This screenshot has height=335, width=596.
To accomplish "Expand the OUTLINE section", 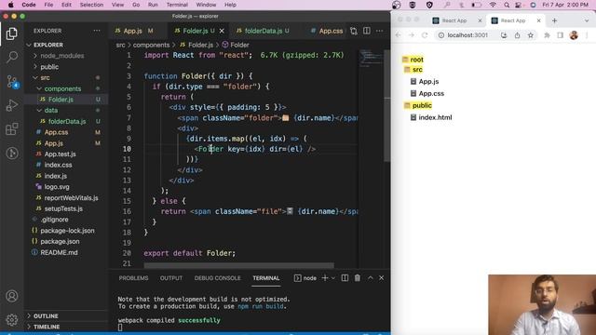I will pyautogui.click(x=66, y=316).
